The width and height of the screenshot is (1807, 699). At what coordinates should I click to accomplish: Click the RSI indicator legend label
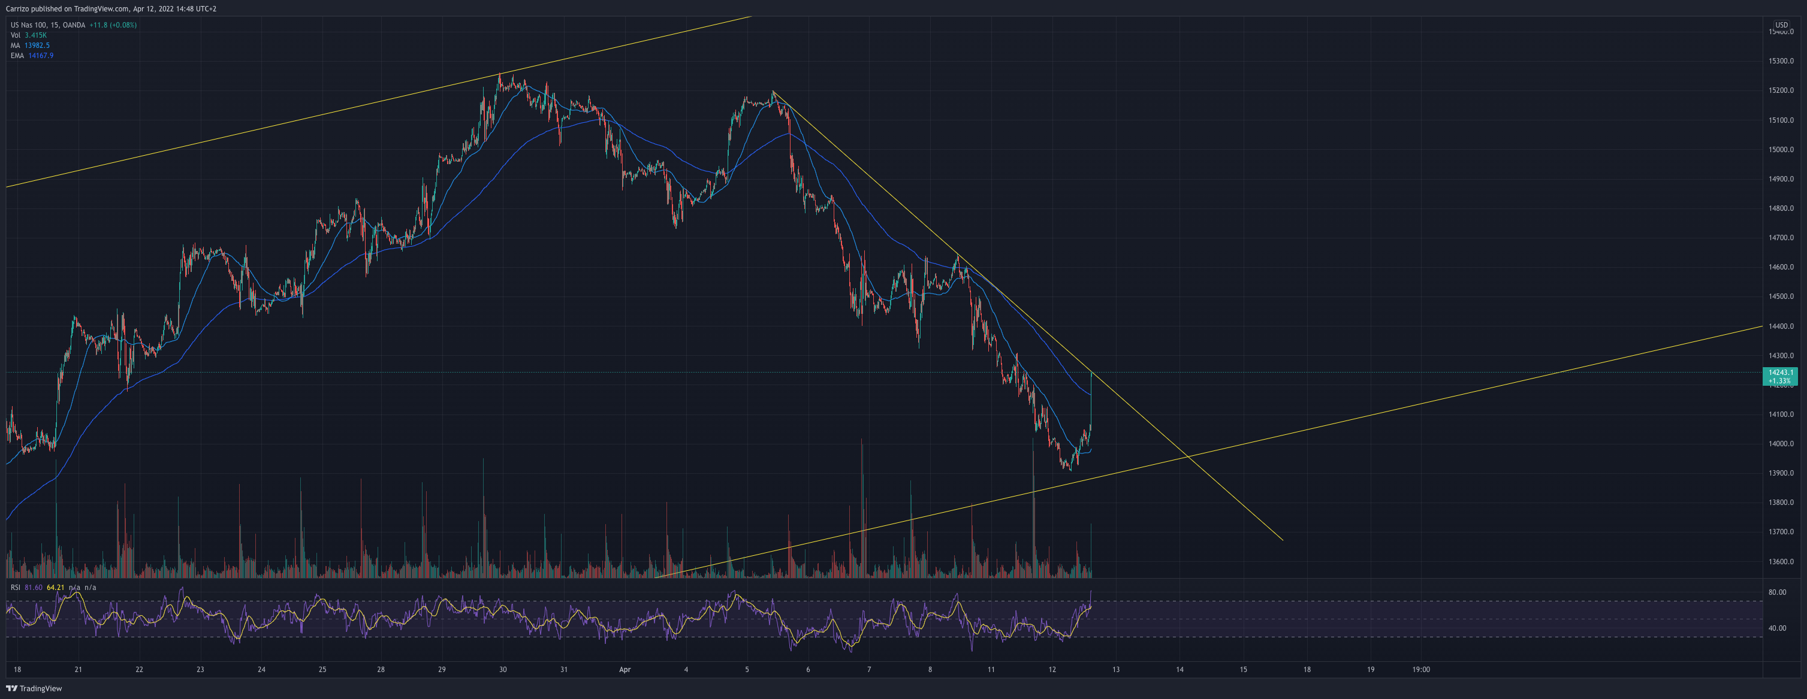16,588
